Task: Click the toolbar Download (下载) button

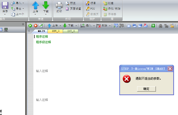Action: pos(68,26)
